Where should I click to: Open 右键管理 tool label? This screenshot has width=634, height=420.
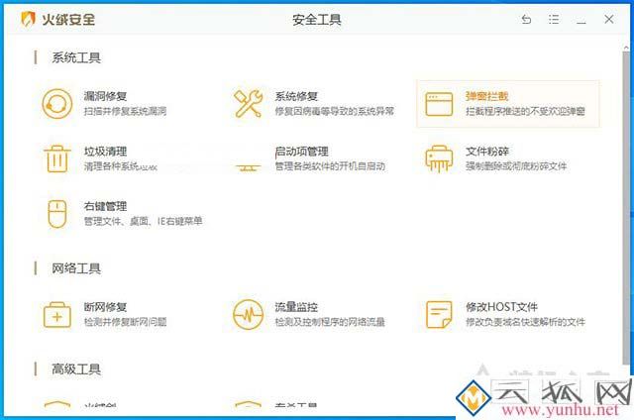point(105,206)
